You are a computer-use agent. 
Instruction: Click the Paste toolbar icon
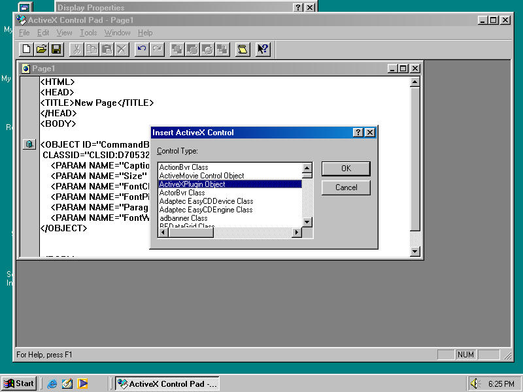coord(107,50)
